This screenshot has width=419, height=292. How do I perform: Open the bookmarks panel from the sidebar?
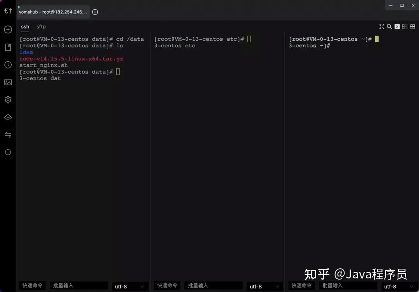tap(8, 47)
